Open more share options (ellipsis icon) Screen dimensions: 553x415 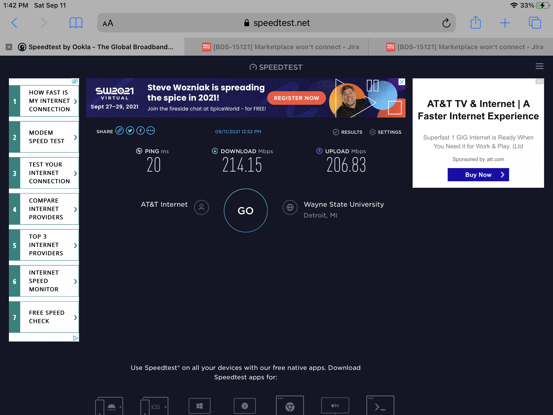coord(151,131)
